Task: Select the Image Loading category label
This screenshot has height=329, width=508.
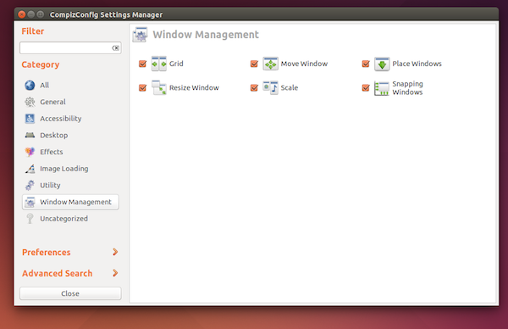Action: click(63, 169)
